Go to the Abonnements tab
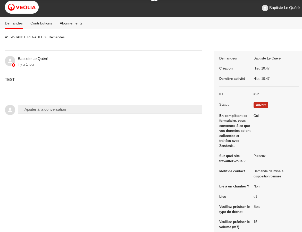Image resolution: width=302 pixels, height=232 pixels. pos(71,23)
